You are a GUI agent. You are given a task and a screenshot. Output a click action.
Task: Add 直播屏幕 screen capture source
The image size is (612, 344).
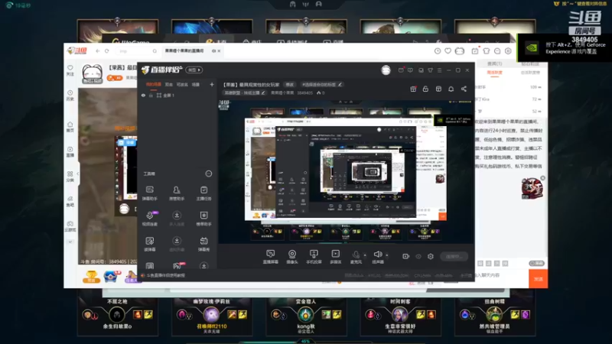click(x=271, y=257)
